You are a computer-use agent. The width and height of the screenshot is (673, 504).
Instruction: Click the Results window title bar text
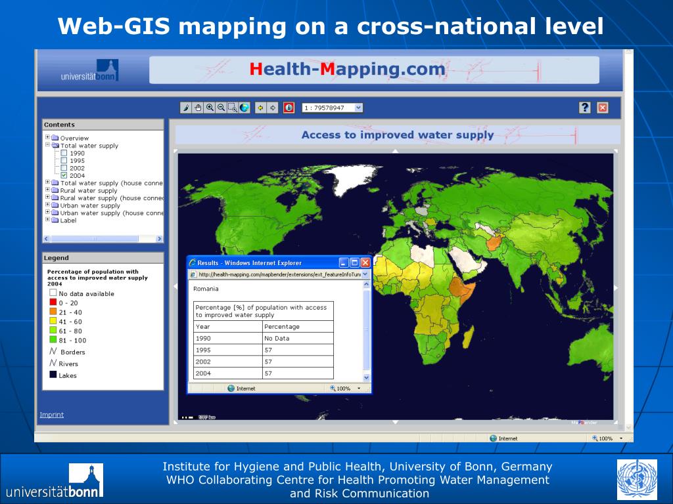(249, 263)
